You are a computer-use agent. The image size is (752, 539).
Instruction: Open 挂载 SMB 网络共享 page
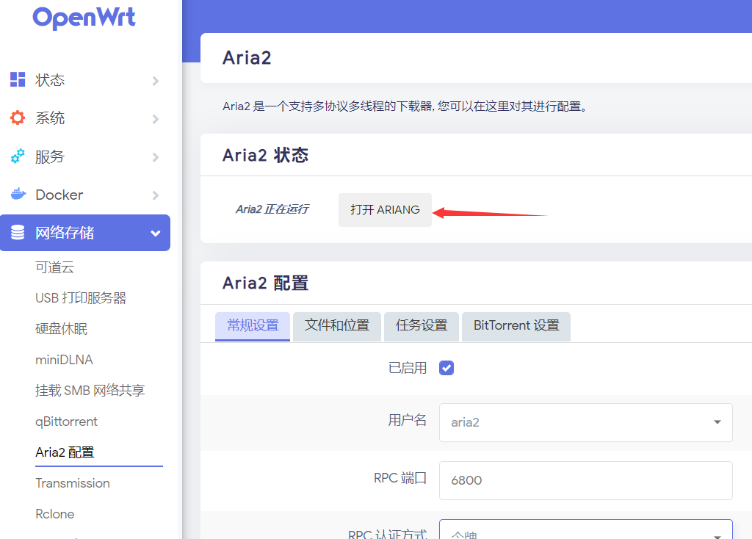(x=90, y=391)
